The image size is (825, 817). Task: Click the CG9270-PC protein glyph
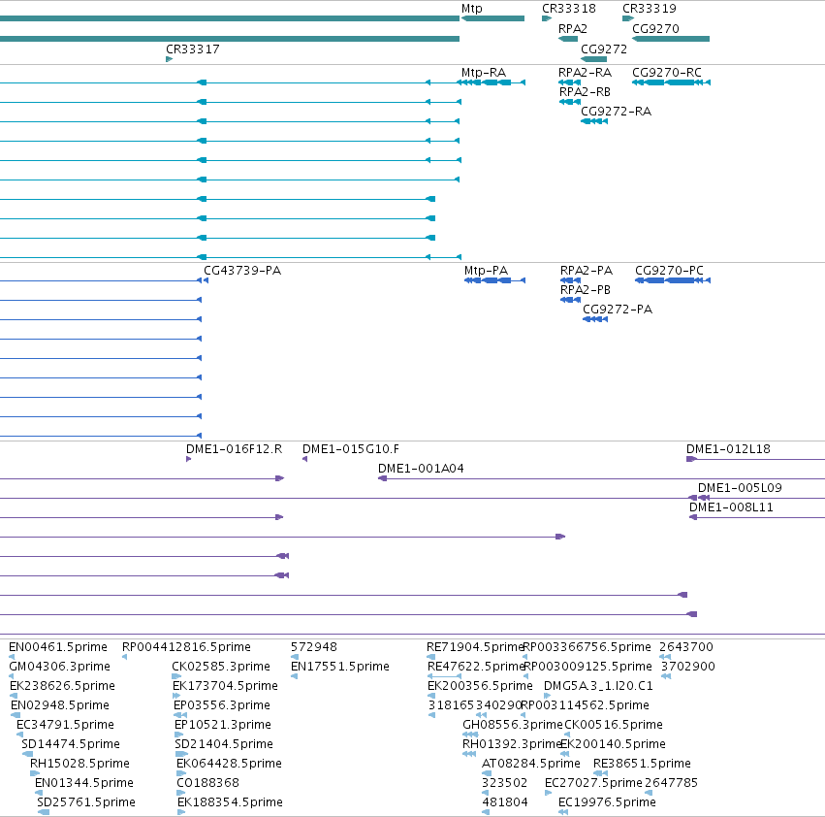[673, 280]
